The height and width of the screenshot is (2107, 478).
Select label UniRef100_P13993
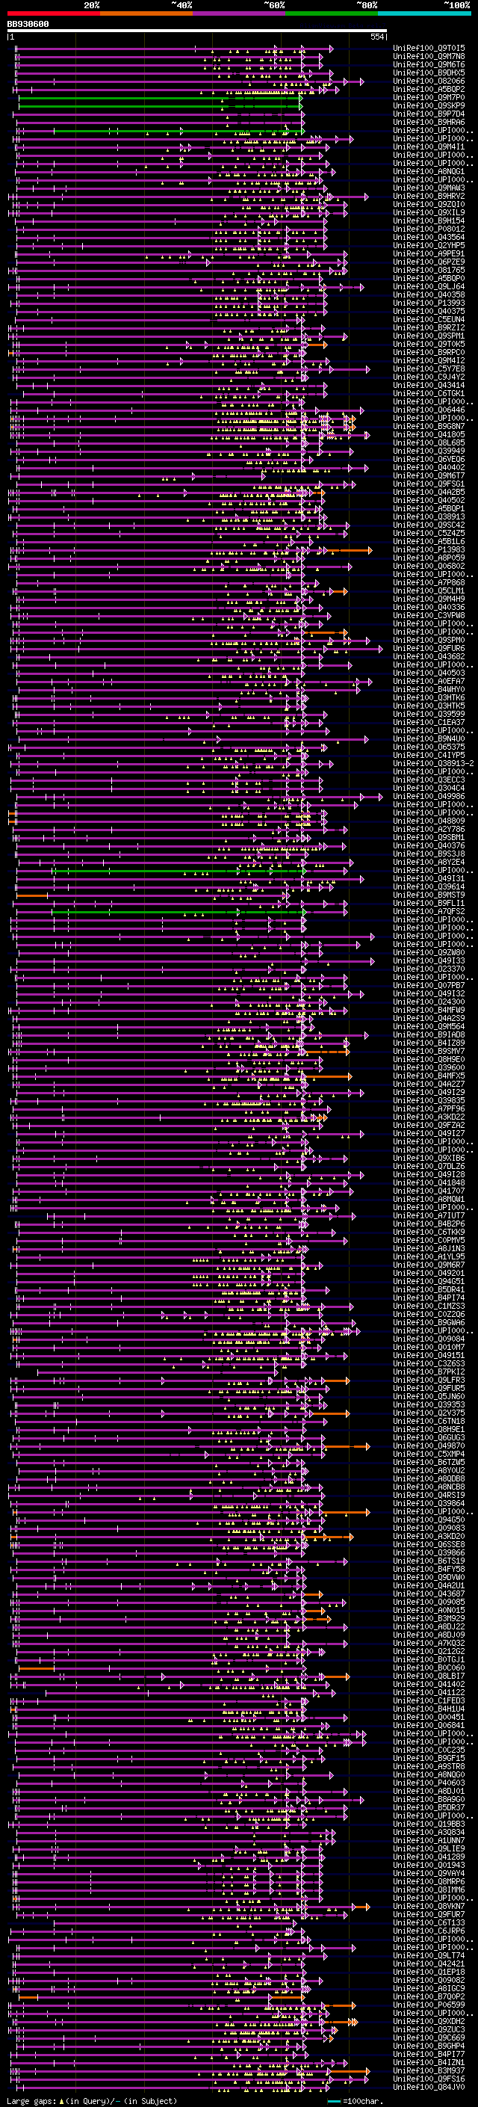pos(429,303)
